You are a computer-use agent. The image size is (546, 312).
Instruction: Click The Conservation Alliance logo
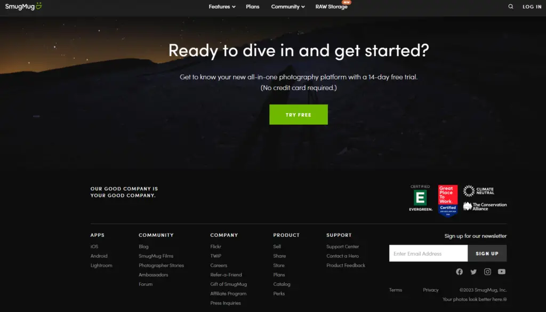point(485,206)
